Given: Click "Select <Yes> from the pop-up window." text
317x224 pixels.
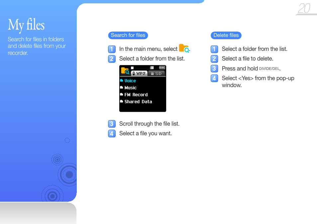Looking at the screenshot, I should [x=258, y=82].
